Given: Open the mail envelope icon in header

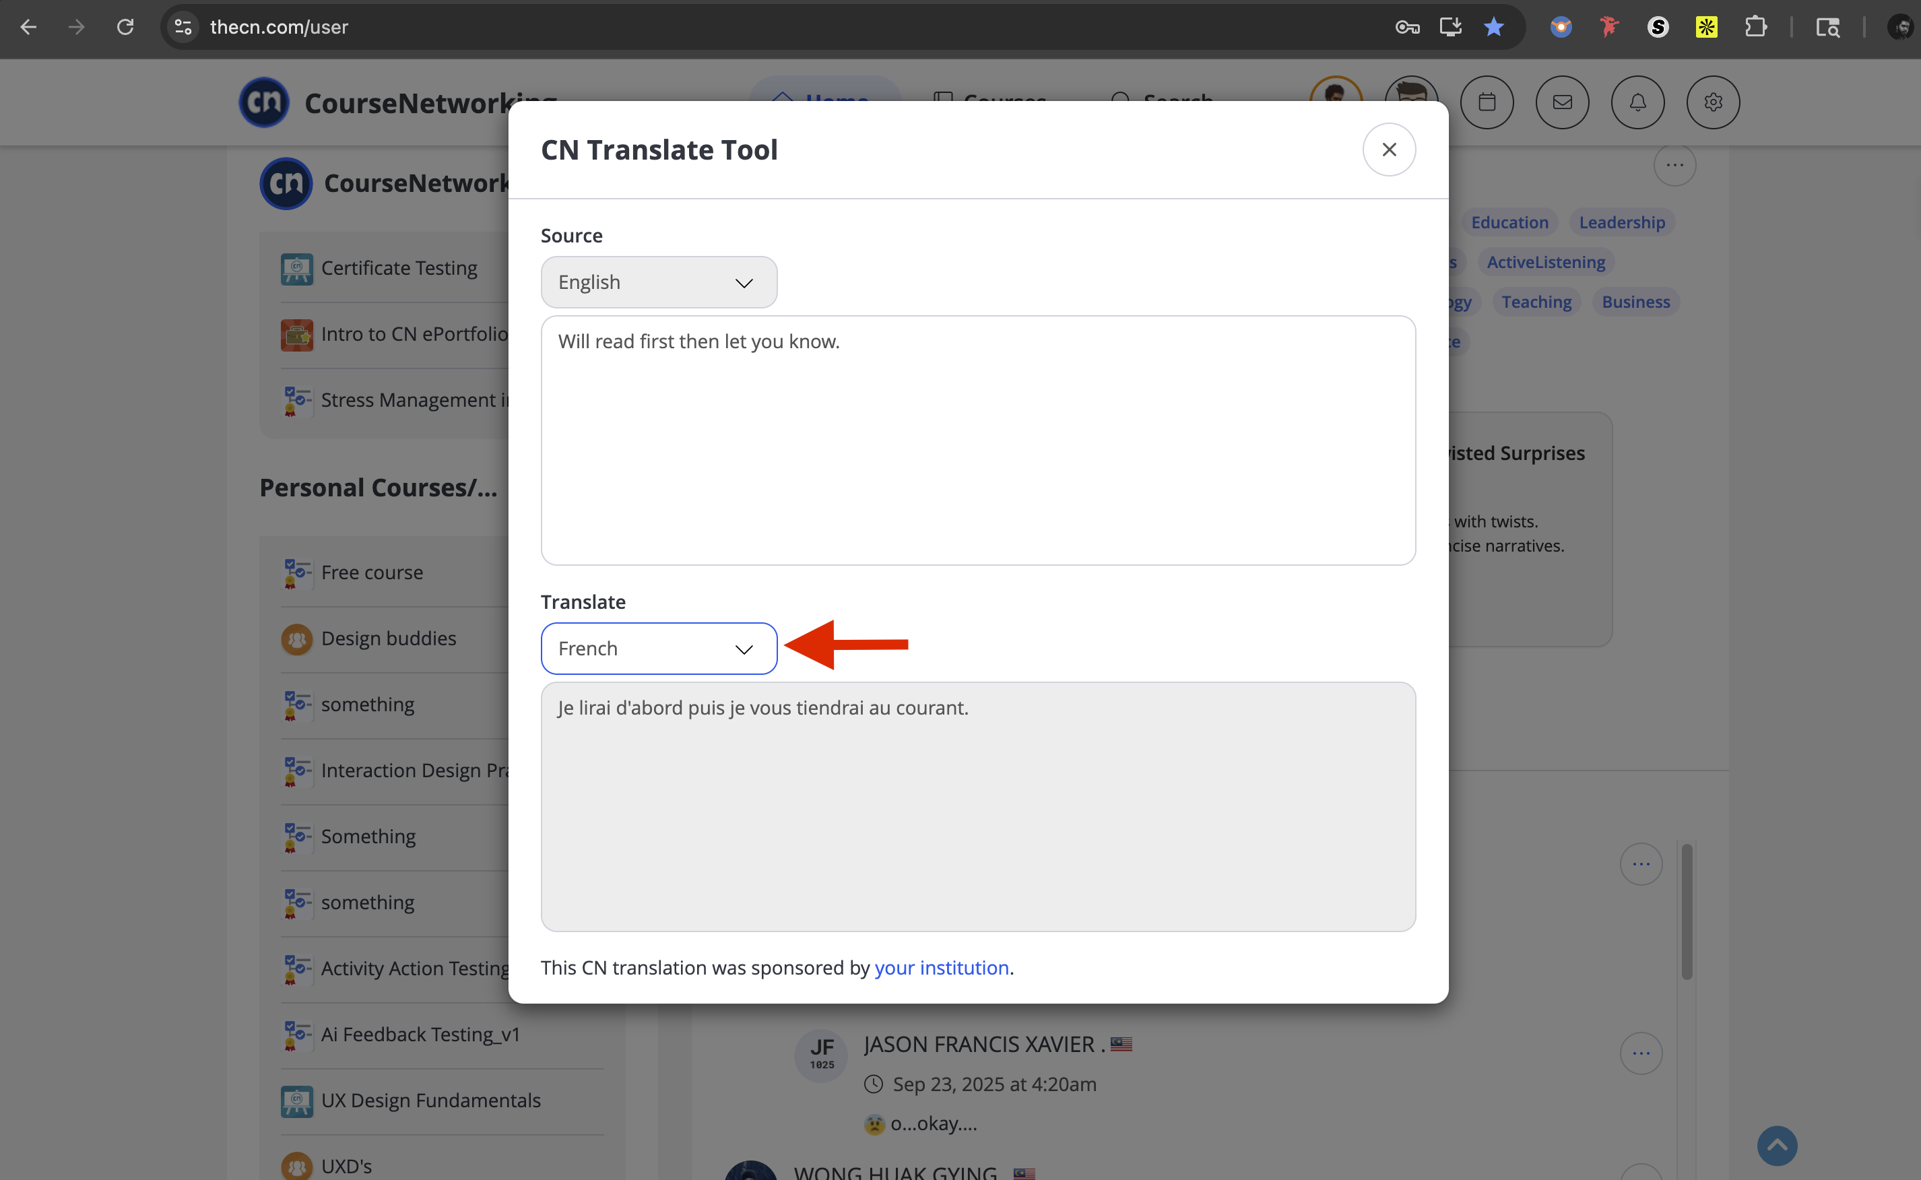Looking at the screenshot, I should [x=1562, y=102].
